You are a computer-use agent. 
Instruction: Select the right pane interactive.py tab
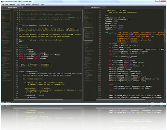click(95, 7)
